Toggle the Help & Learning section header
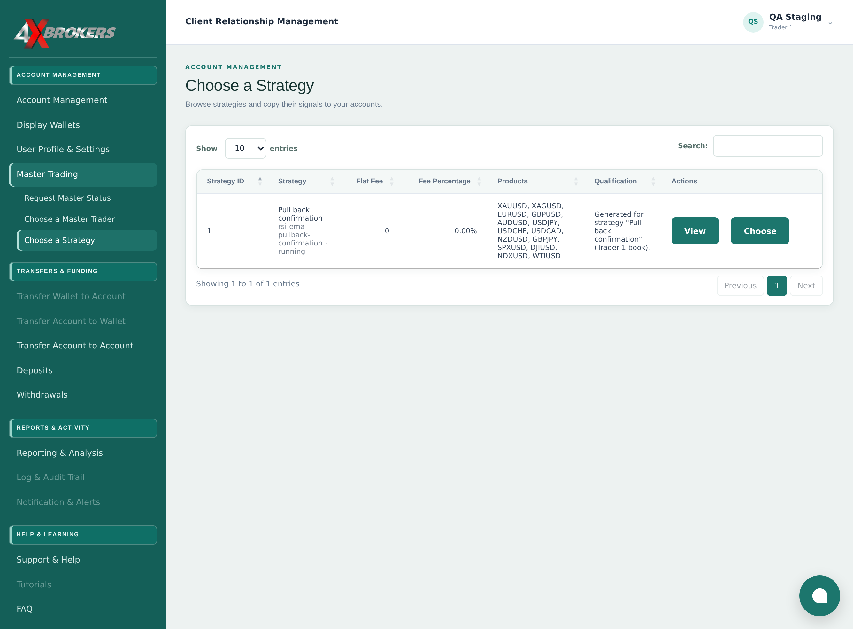The width and height of the screenshot is (853, 629). (83, 535)
